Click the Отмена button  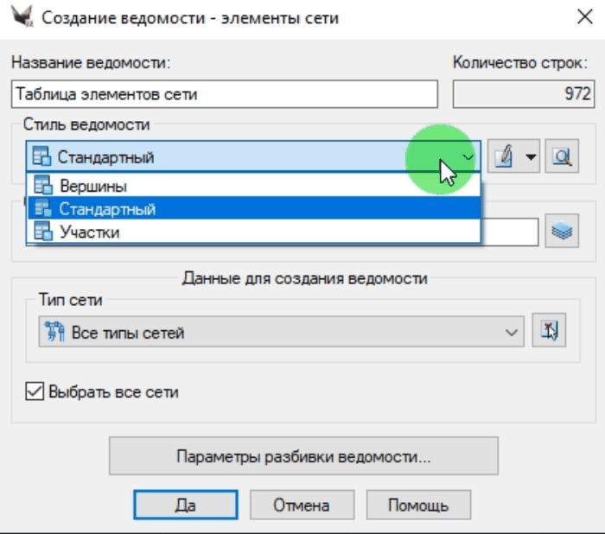[302, 505]
